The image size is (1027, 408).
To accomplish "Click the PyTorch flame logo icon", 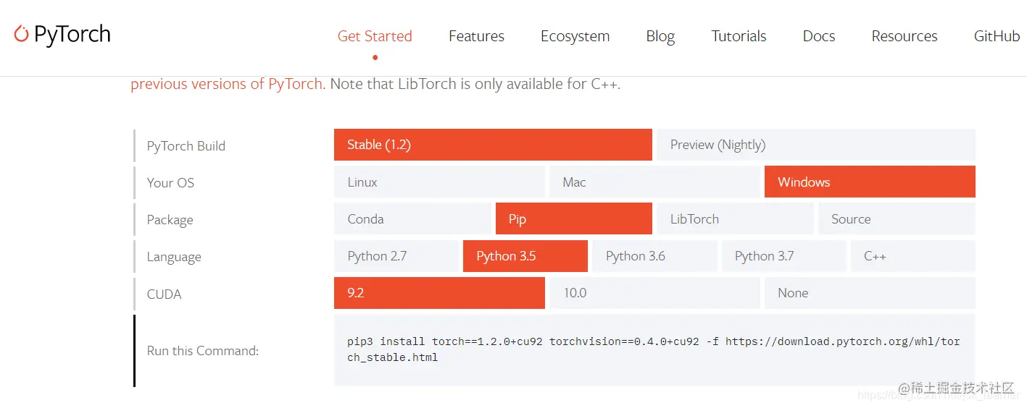I will click(x=21, y=33).
